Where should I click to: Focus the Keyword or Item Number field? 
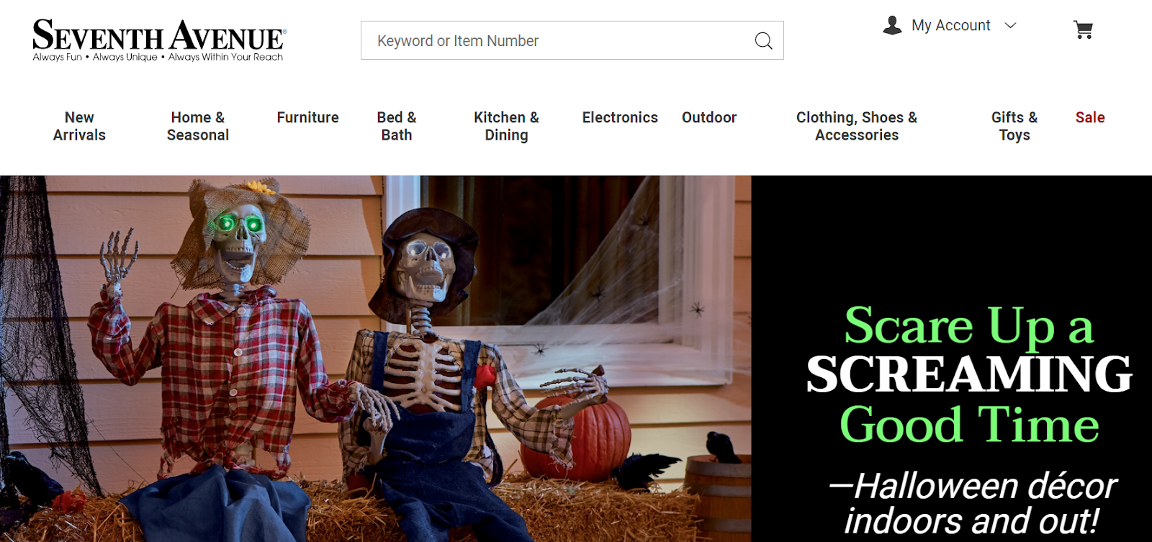(x=572, y=40)
